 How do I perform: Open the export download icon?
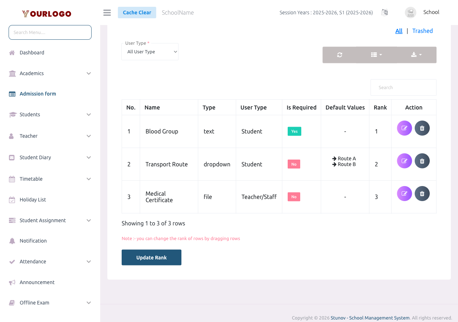[x=416, y=55]
